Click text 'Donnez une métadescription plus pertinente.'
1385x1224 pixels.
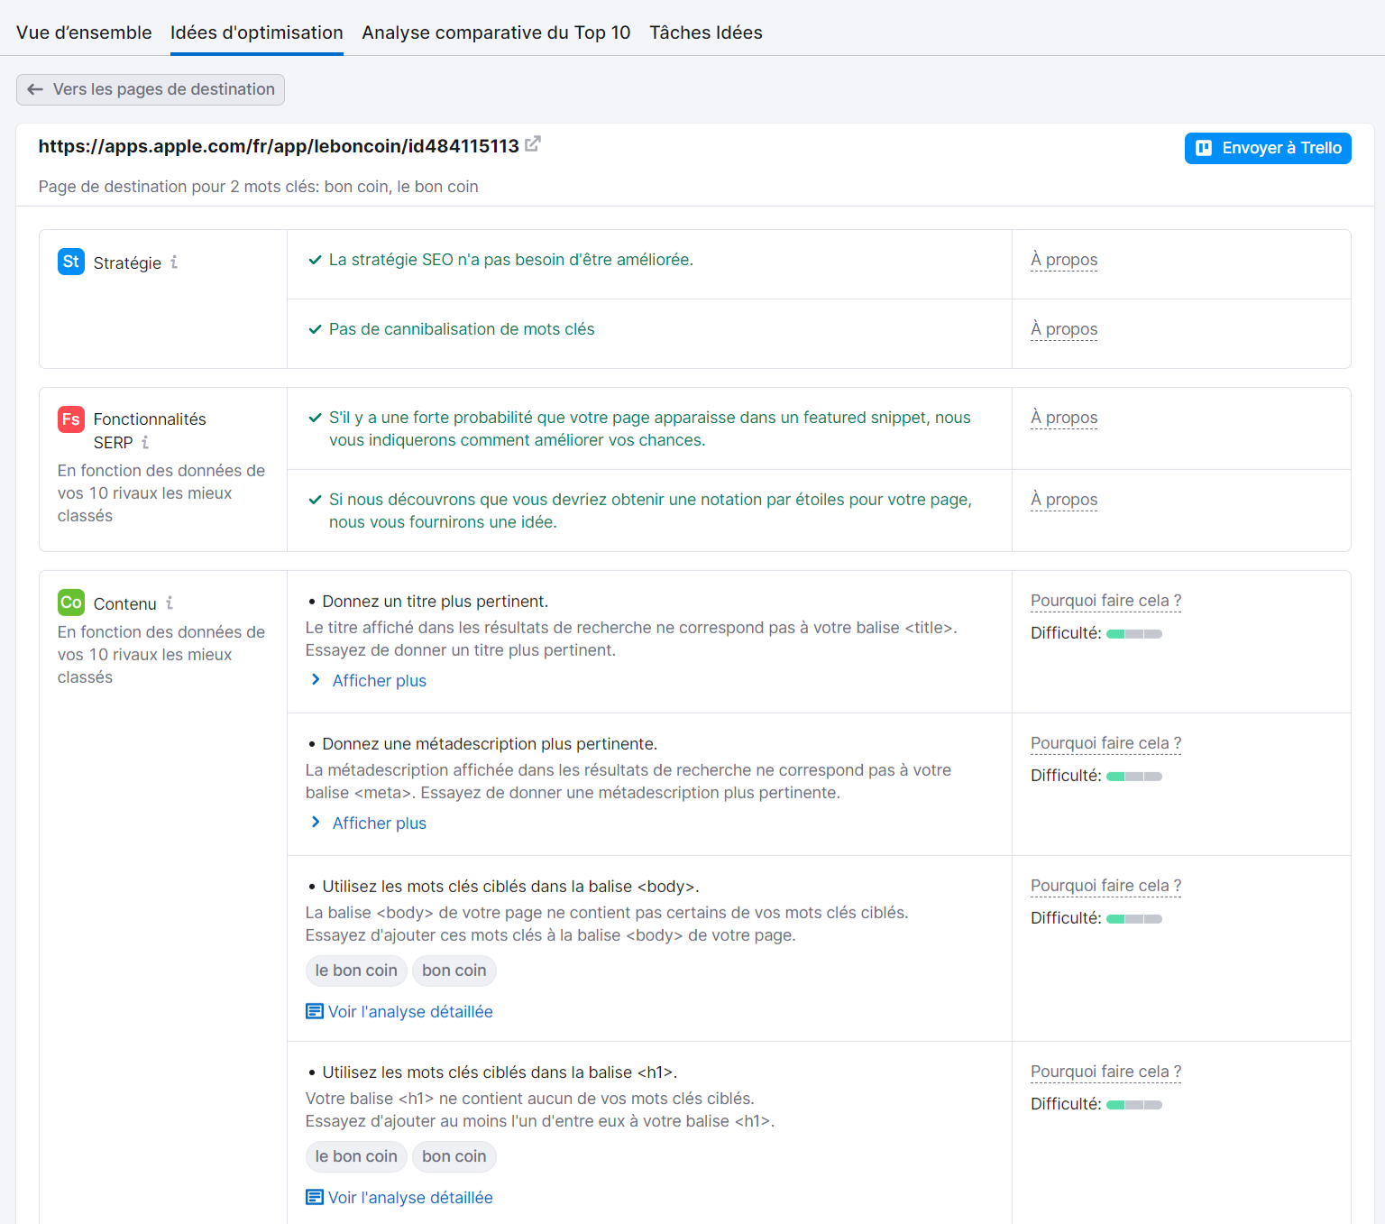pos(490,744)
